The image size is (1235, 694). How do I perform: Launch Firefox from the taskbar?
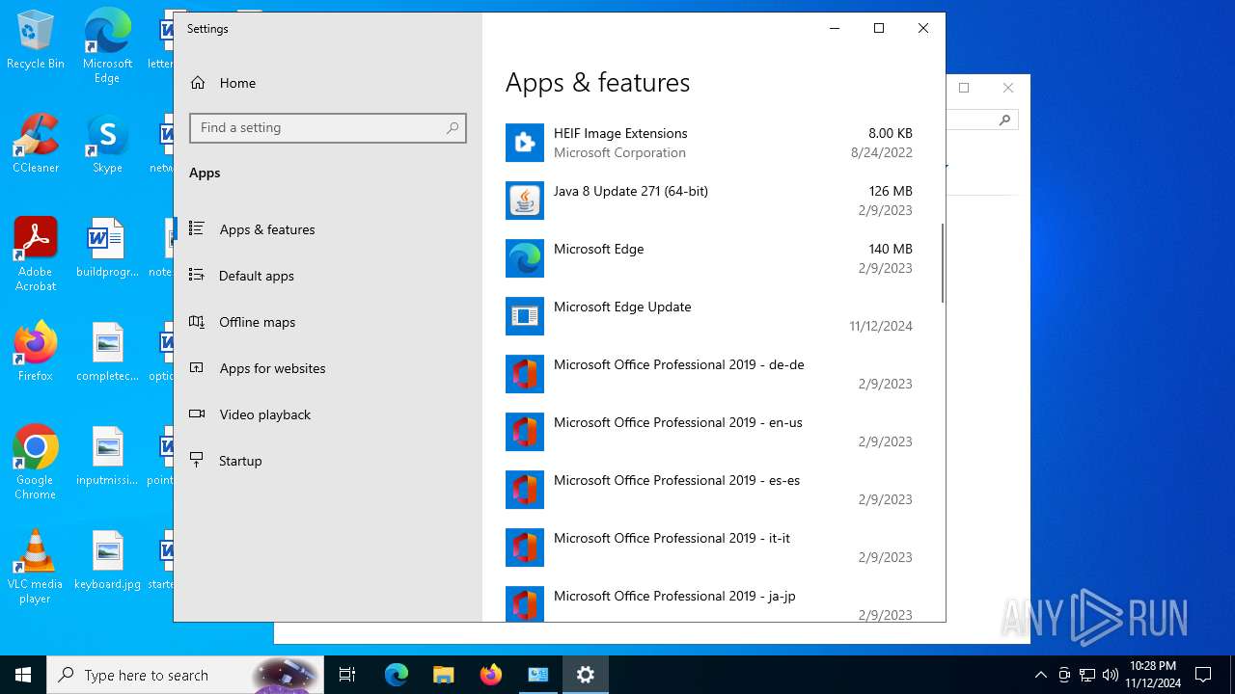tap(491, 675)
